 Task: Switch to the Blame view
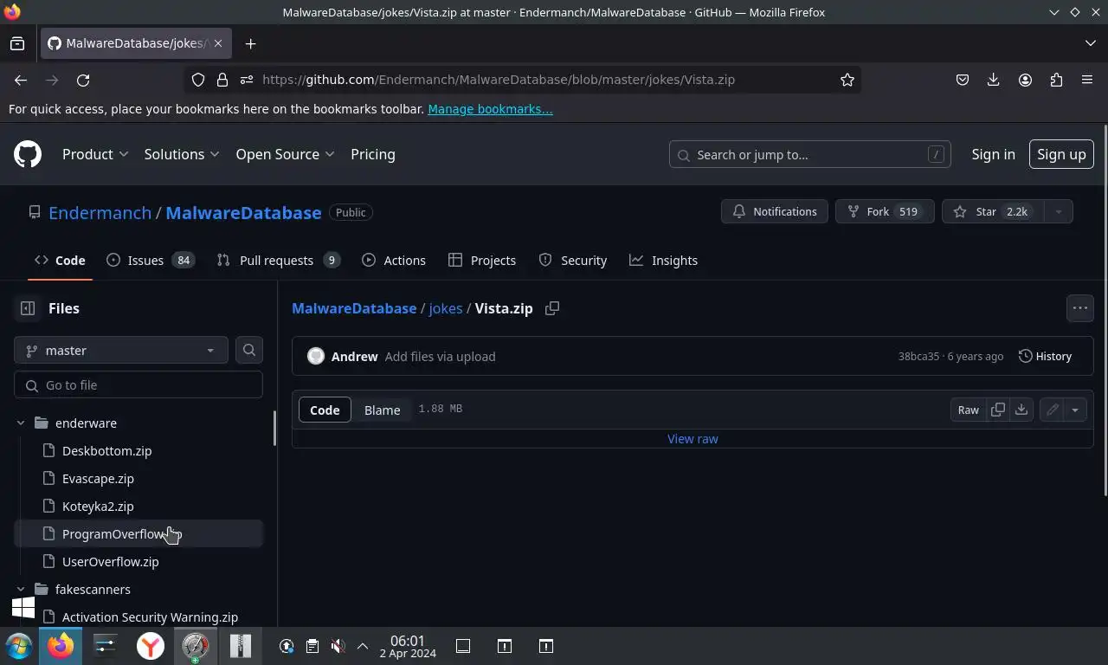[x=382, y=410]
